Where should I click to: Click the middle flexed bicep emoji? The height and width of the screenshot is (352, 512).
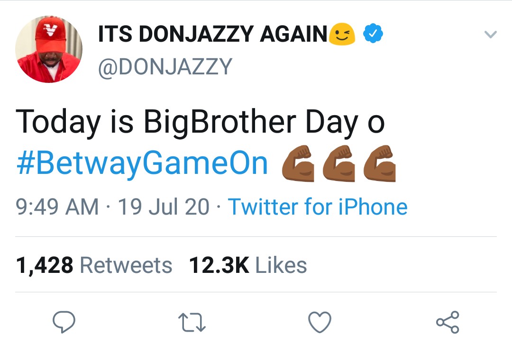point(338,164)
